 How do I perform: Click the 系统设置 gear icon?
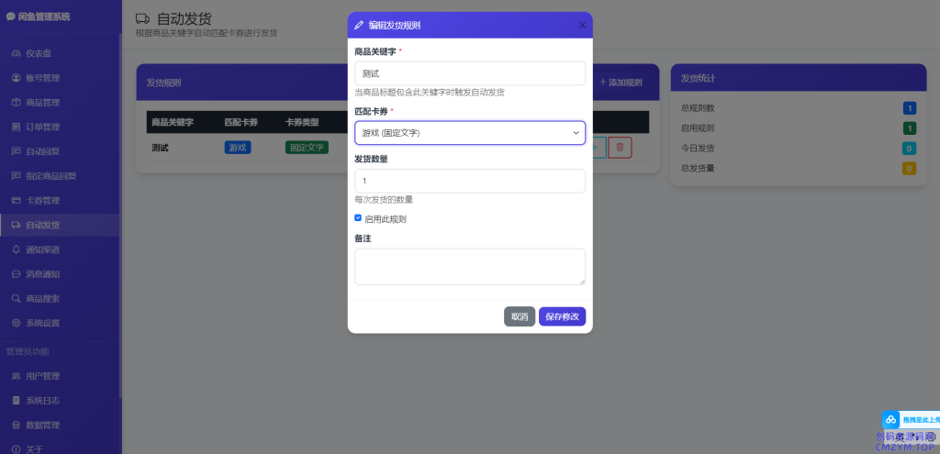click(x=16, y=323)
